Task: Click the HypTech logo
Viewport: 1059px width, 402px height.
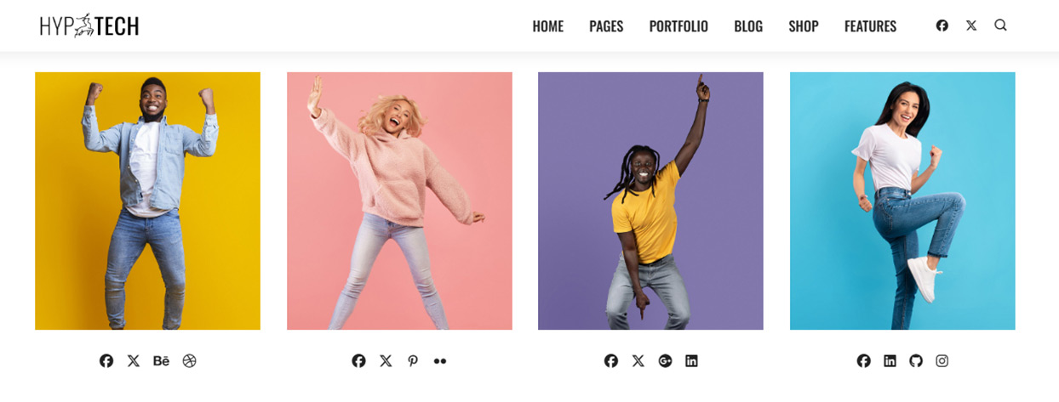Action: point(89,25)
